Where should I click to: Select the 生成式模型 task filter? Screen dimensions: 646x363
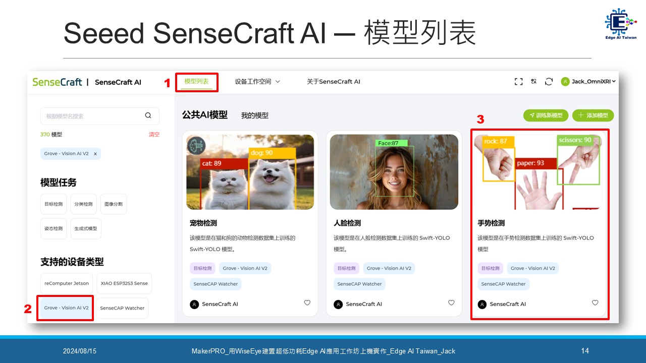click(86, 229)
